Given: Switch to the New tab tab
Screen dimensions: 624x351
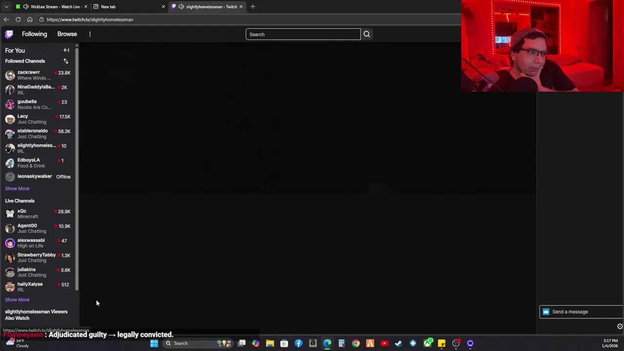Looking at the screenshot, I should pos(129,6).
